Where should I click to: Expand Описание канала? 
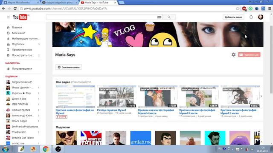68,67
